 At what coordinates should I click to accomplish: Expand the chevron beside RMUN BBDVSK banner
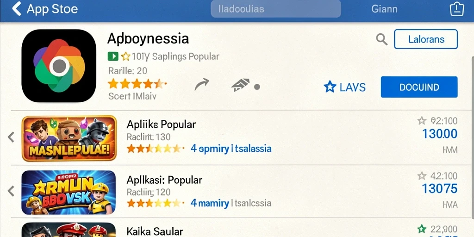point(11,191)
